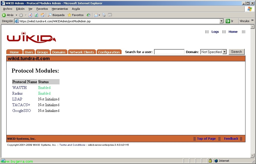Go back with the Atrás arrow icon
The image size is (256, 164).
coord(4,15)
